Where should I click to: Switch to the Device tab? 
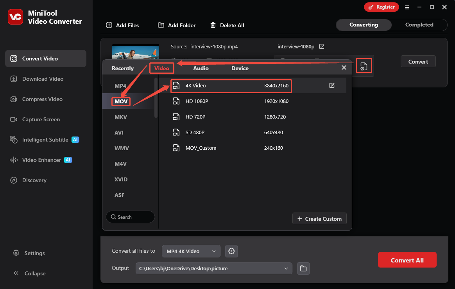tap(240, 68)
